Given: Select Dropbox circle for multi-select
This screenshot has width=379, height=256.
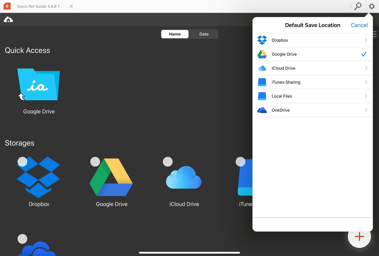Looking at the screenshot, I should click(22, 162).
